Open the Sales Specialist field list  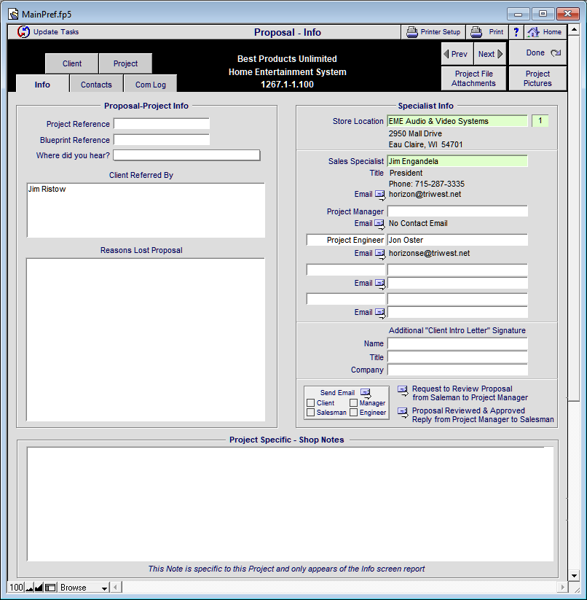(x=457, y=161)
